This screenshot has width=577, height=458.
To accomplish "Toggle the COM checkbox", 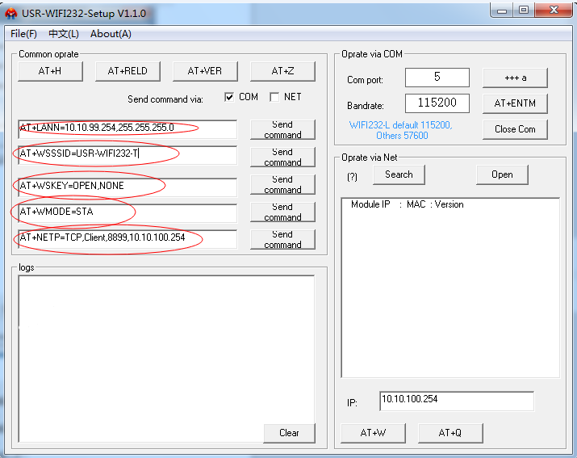I will (230, 97).
